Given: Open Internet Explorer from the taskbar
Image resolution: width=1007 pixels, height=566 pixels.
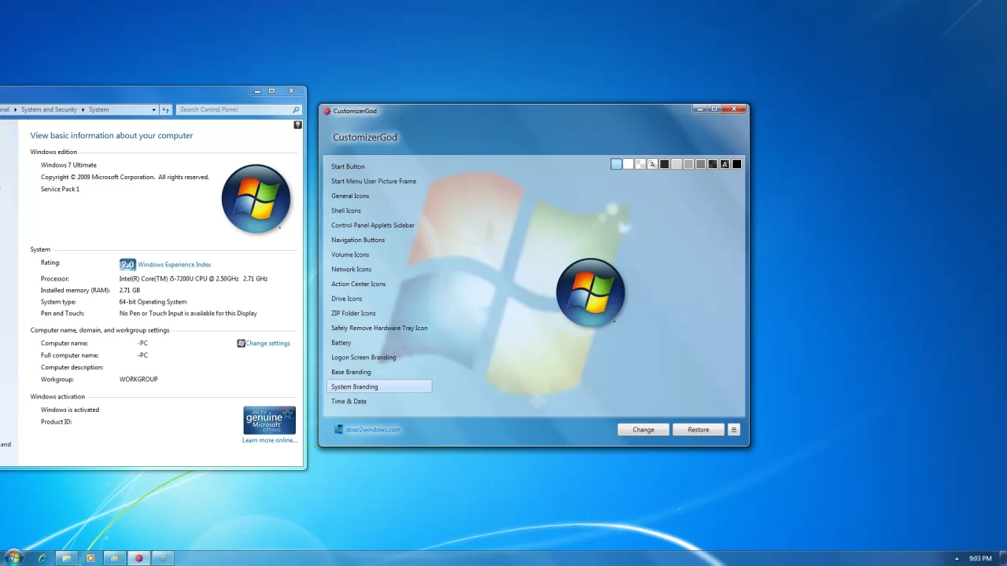Looking at the screenshot, I should pyautogui.click(x=42, y=558).
